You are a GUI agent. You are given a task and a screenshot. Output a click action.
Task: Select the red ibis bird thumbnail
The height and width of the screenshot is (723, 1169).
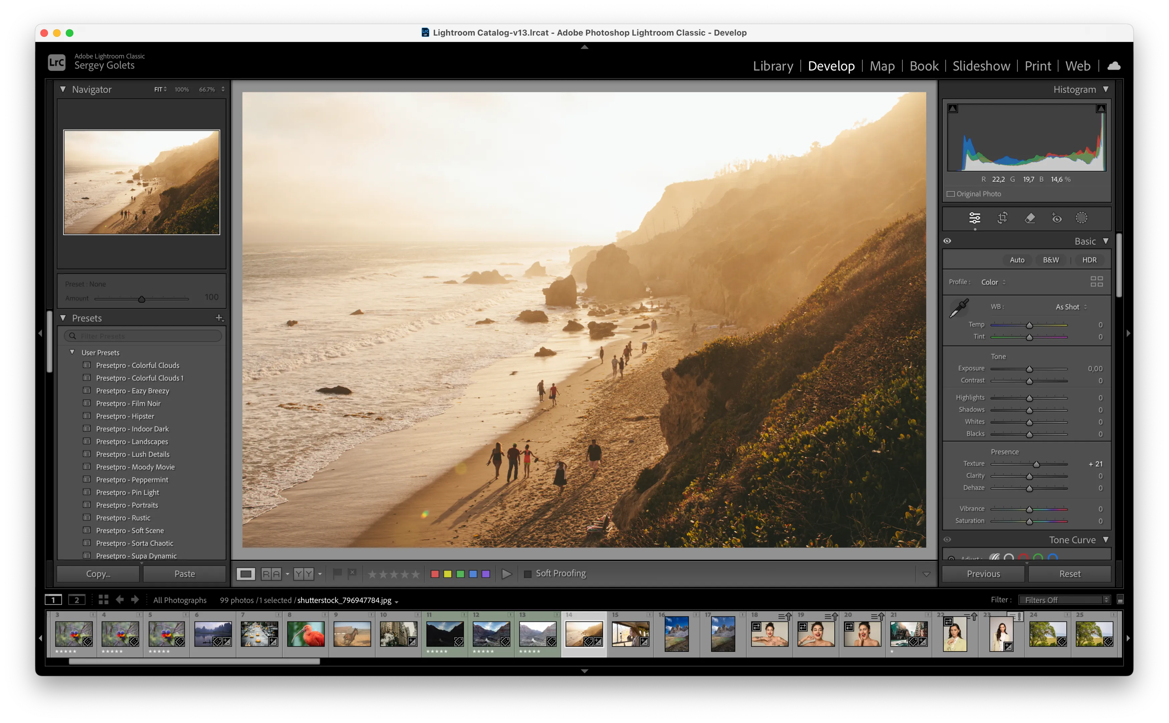tap(306, 634)
